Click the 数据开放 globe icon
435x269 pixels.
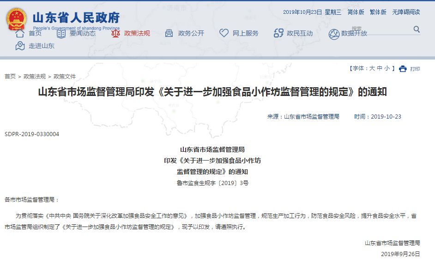[333, 34]
